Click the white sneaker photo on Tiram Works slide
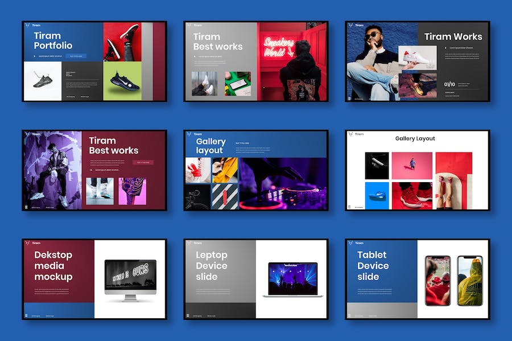 [417, 58]
